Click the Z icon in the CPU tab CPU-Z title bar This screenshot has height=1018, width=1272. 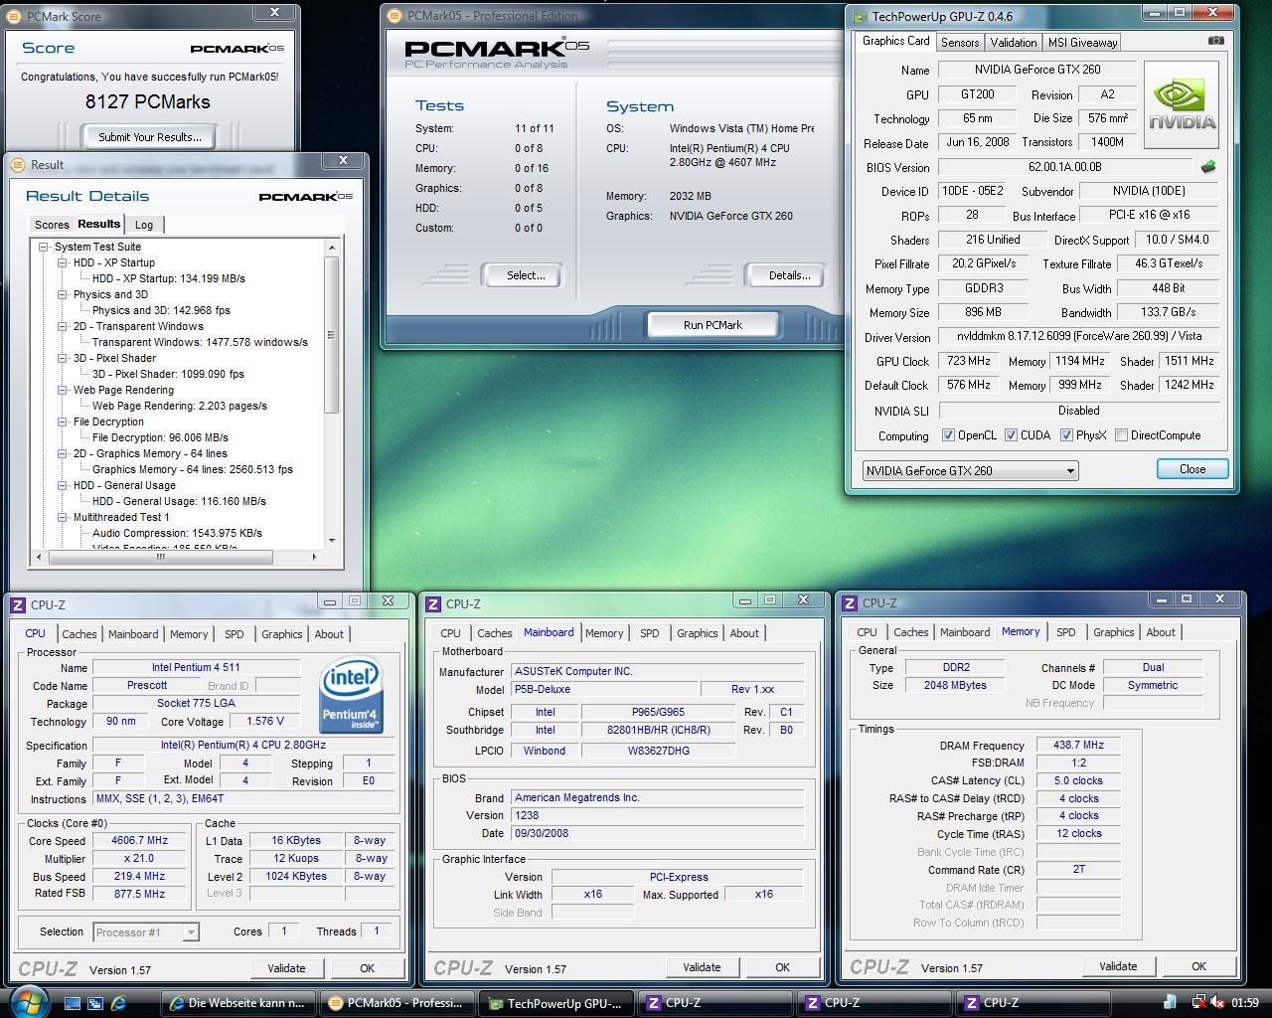pyautogui.click(x=18, y=604)
